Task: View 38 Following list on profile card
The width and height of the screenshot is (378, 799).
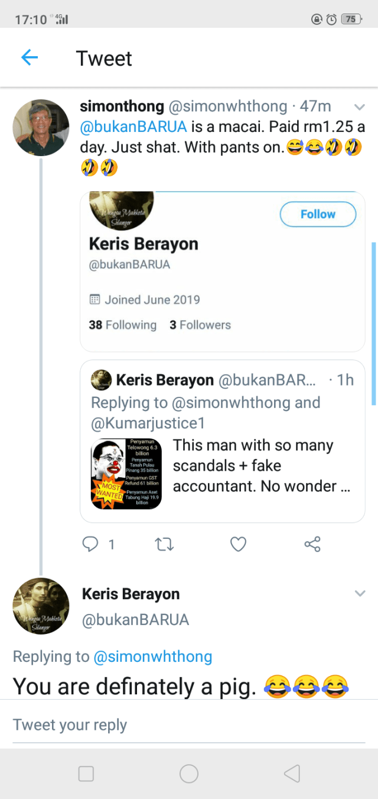Action: (x=123, y=325)
